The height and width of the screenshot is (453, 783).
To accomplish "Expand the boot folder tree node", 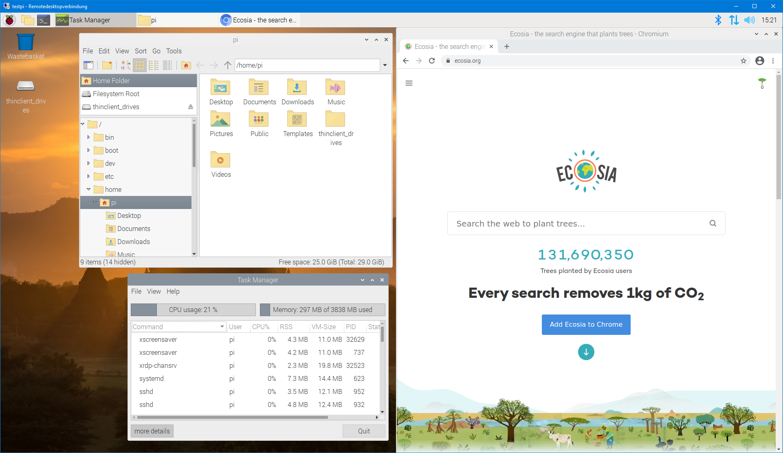I will pyautogui.click(x=88, y=150).
